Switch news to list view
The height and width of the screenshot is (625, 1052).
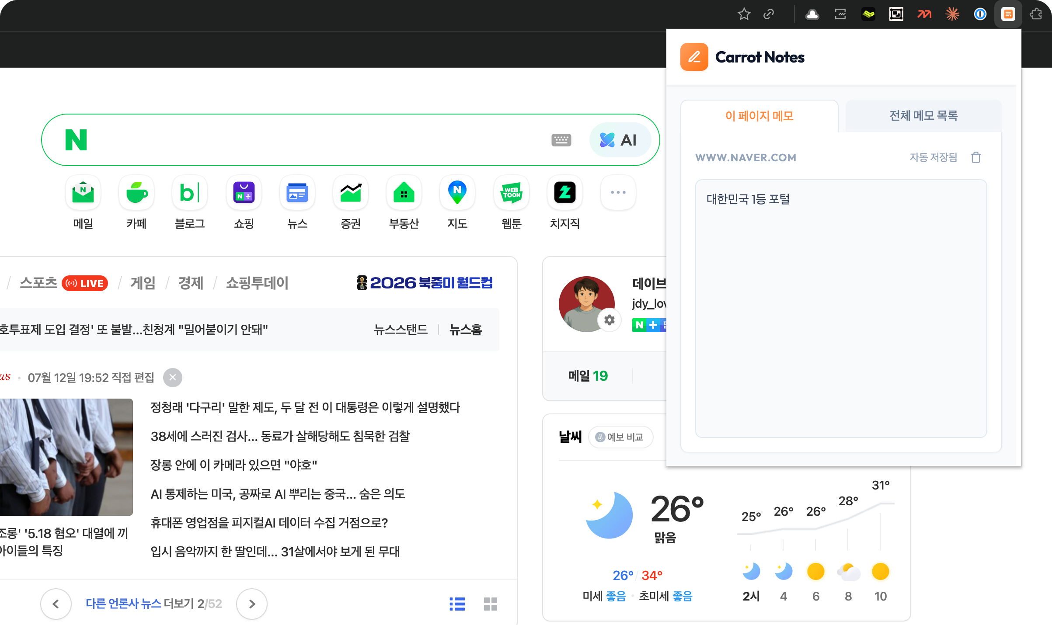point(457,604)
